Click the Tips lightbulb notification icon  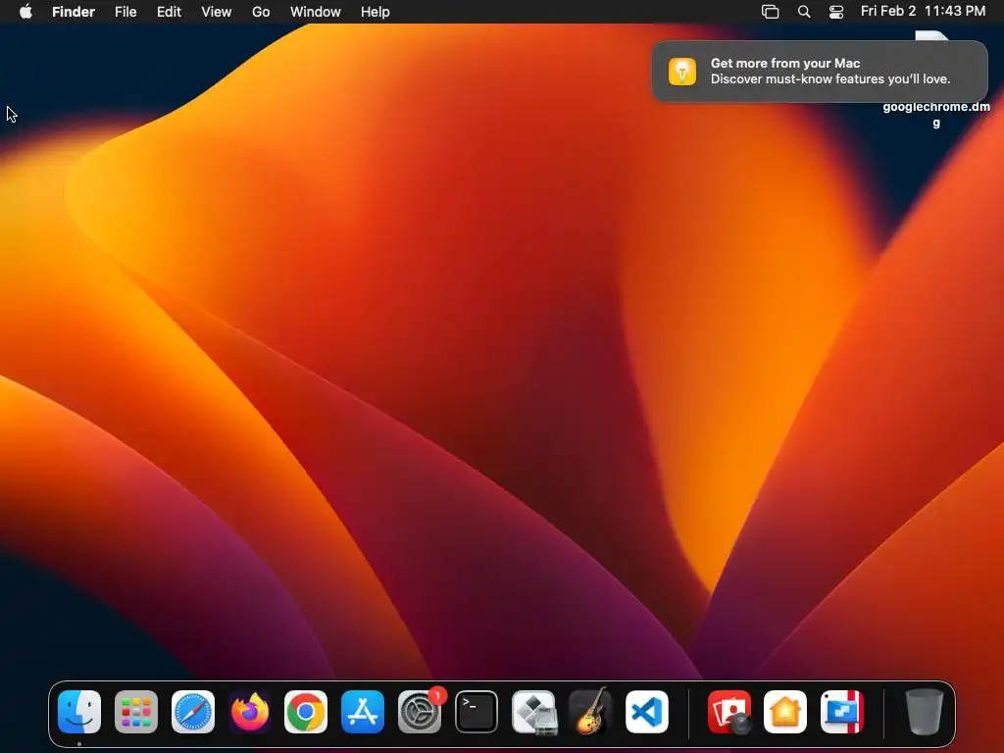click(x=682, y=71)
